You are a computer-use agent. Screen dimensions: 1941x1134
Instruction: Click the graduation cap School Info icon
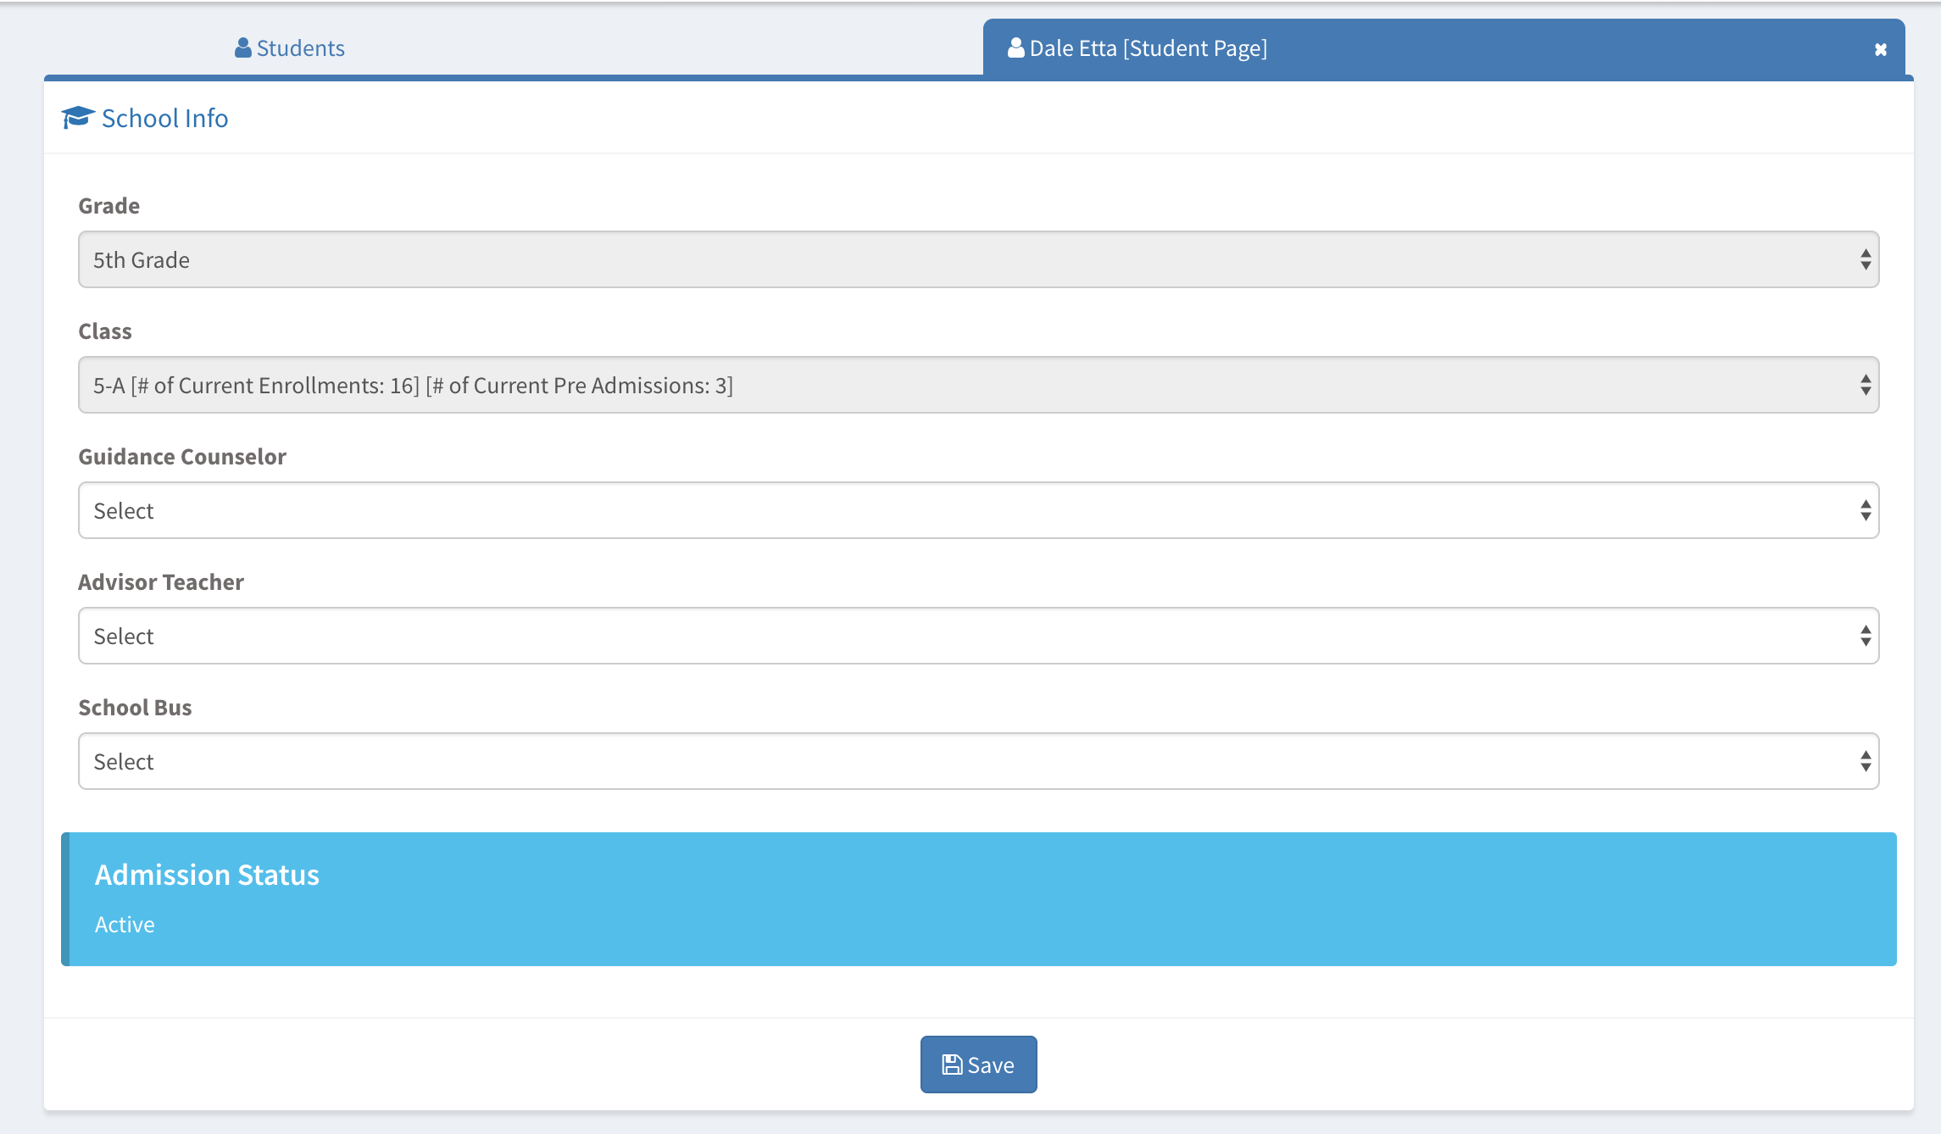[x=78, y=118]
